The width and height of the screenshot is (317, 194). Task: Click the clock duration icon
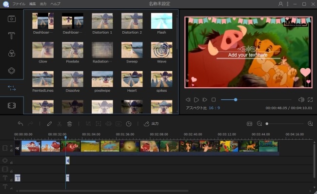(x=129, y=124)
